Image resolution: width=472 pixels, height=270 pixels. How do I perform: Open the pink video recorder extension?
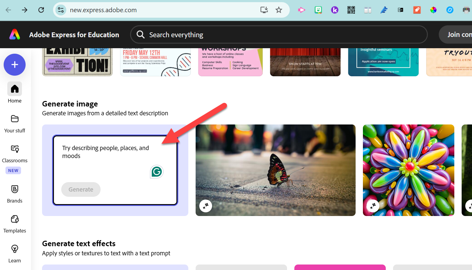[x=302, y=10]
